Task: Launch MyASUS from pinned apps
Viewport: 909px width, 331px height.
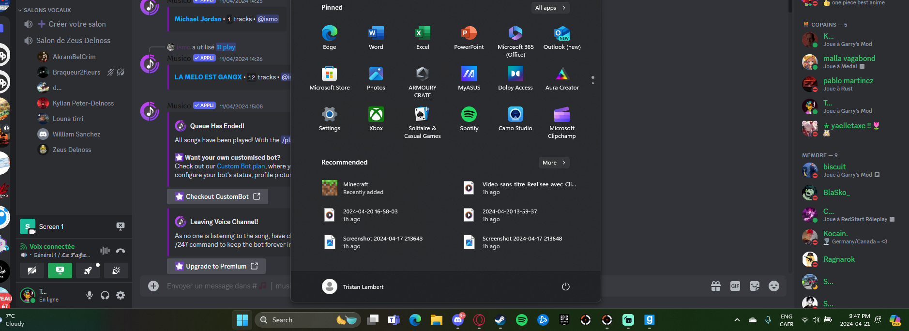Action: (469, 78)
